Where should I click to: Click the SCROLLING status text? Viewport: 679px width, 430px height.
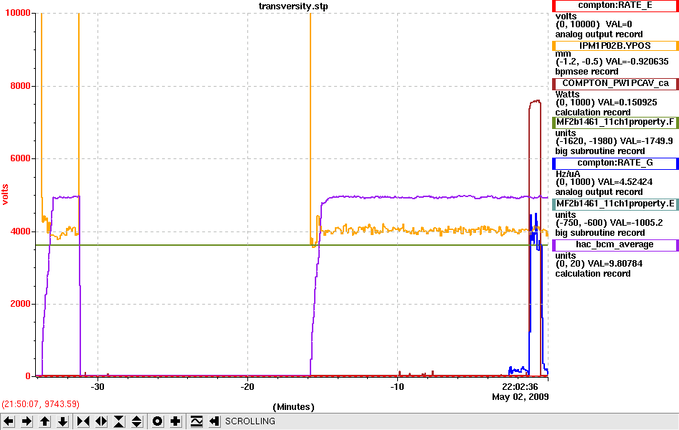click(250, 421)
